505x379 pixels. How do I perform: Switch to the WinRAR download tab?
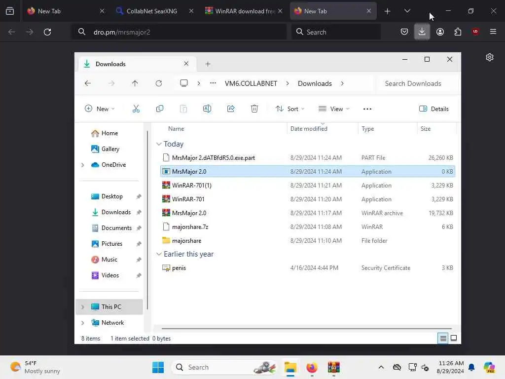(x=244, y=11)
